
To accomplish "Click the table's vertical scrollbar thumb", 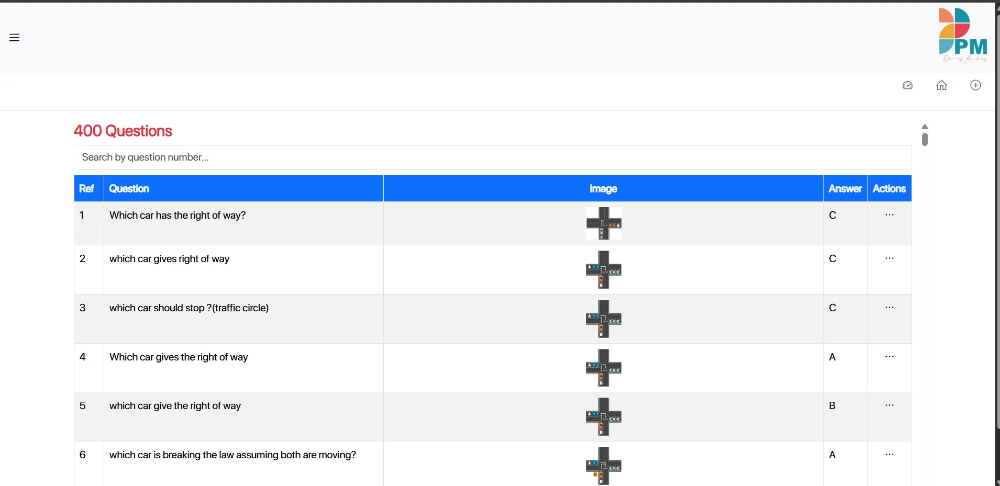I will [925, 139].
